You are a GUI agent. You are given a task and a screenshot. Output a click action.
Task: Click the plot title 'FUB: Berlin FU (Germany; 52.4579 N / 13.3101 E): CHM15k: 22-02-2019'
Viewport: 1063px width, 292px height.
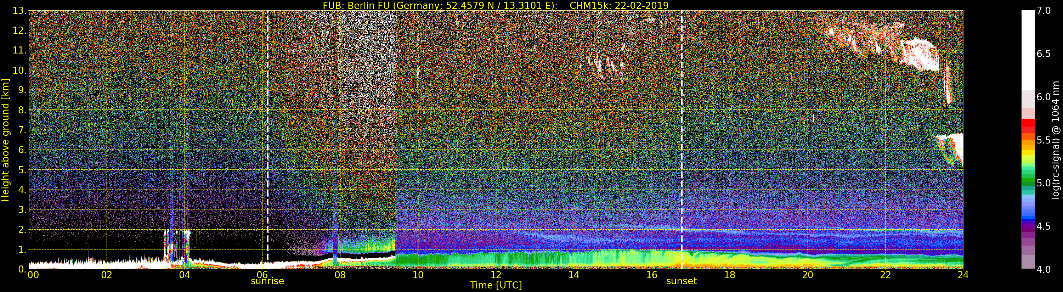[496, 5]
